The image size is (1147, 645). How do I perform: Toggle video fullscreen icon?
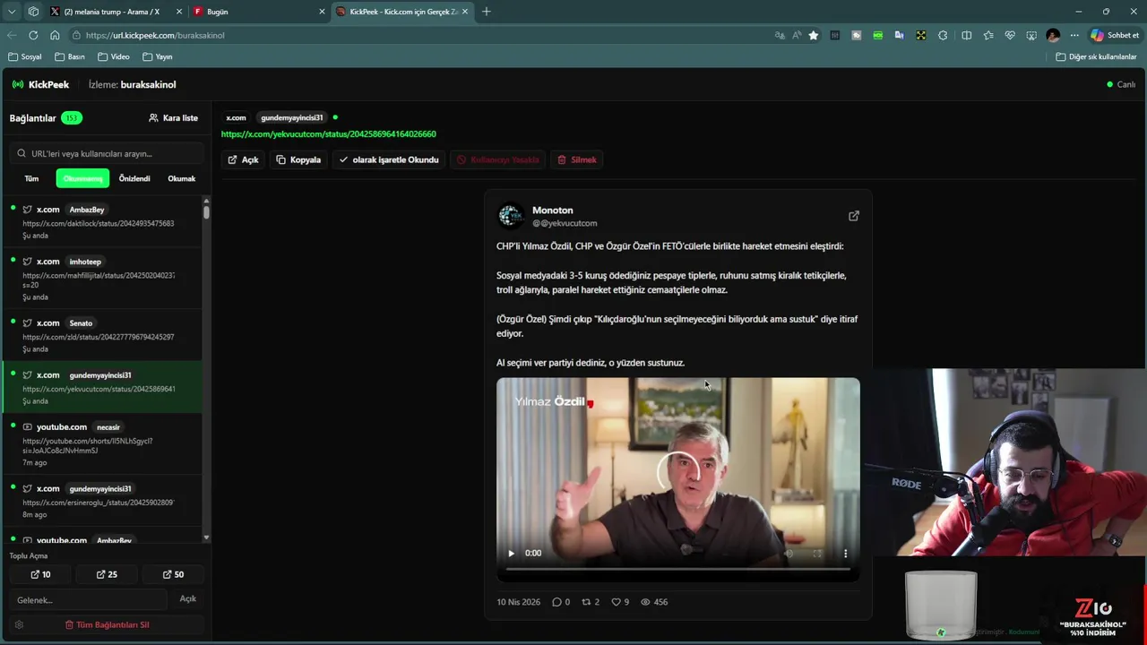pos(817,554)
